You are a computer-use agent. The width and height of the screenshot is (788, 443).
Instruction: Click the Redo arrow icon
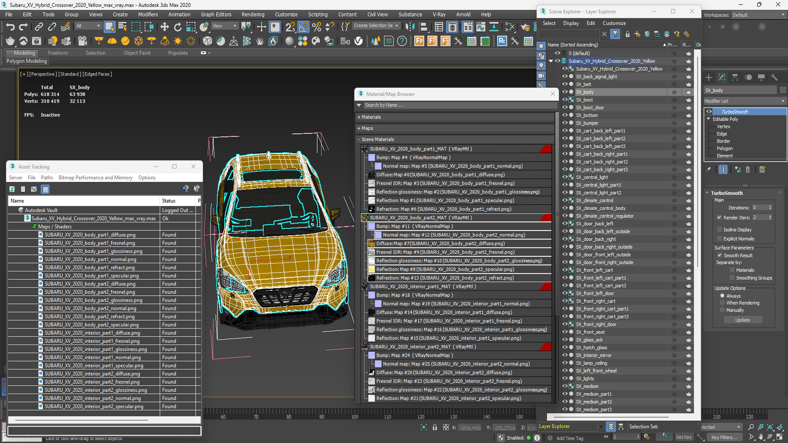coord(23,27)
